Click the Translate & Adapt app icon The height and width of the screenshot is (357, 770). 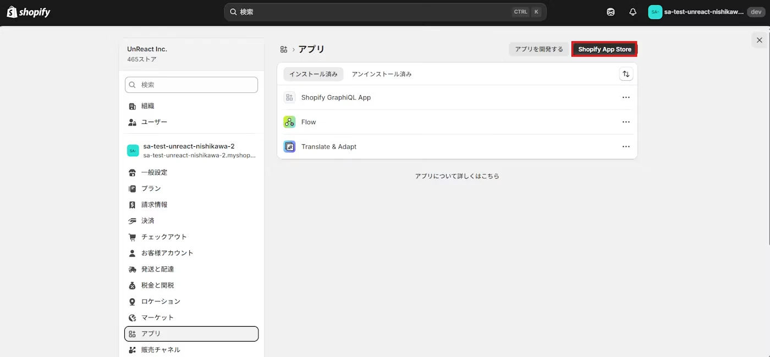[x=289, y=147]
